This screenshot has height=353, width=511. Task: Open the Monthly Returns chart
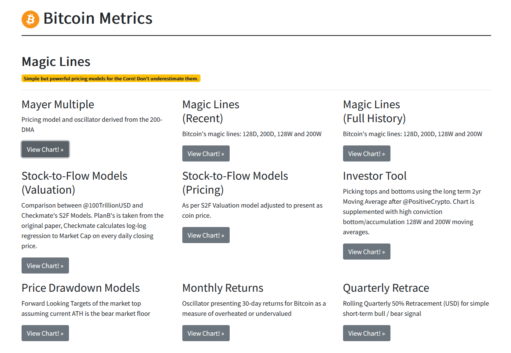pyautogui.click(x=206, y=333)
